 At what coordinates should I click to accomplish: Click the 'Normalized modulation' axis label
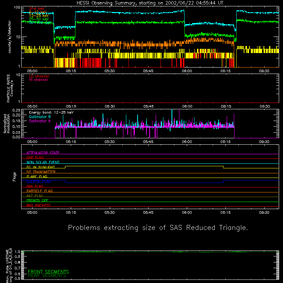click(6, 123)
